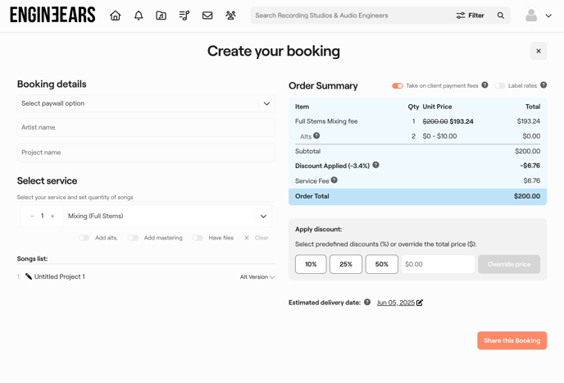This screenshot has width=564, height=383.
Task: Expand Select paywall option dropdown
Action: point(146,104)
